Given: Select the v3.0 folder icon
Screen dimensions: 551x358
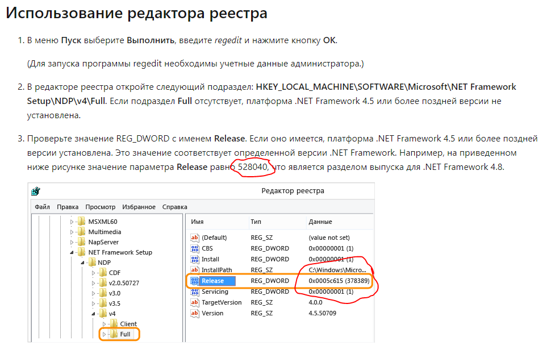Looking at the screenshot, I should pyautogui.click(x=103, y=293).
